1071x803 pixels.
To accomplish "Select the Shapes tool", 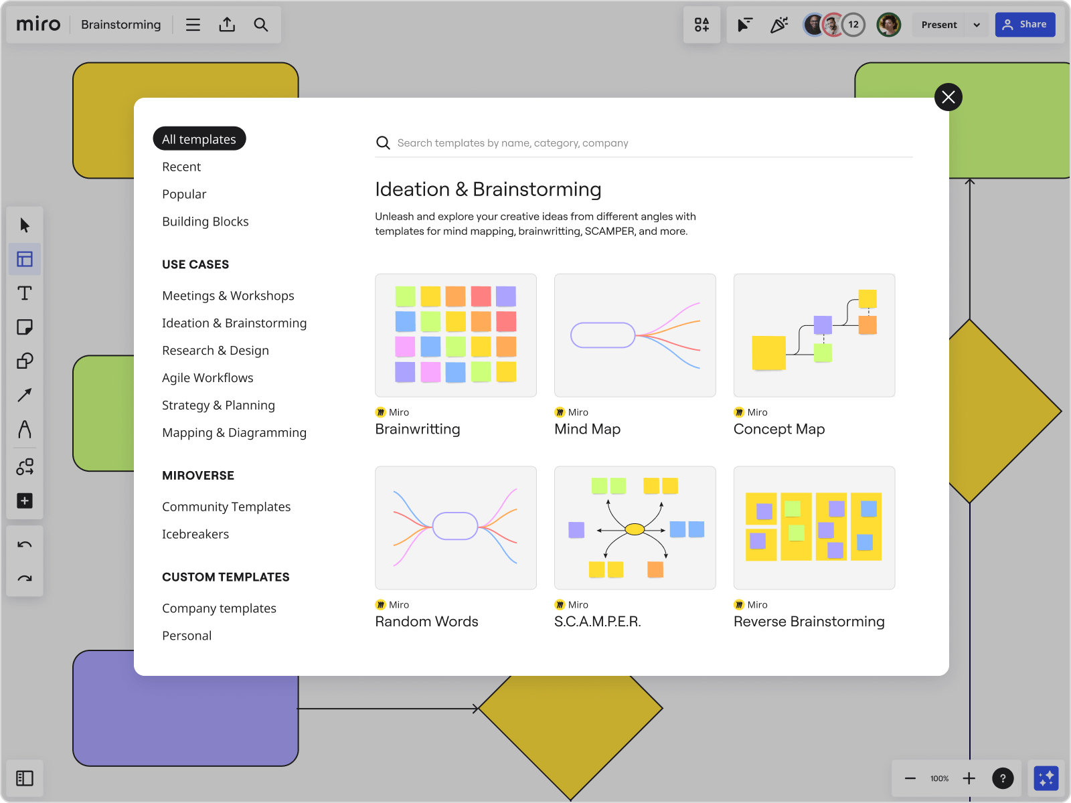I will coord(25,361).
